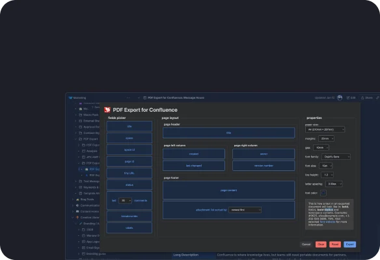
Task: Open Branding guide in the sidebar tree
Action: 96,254
